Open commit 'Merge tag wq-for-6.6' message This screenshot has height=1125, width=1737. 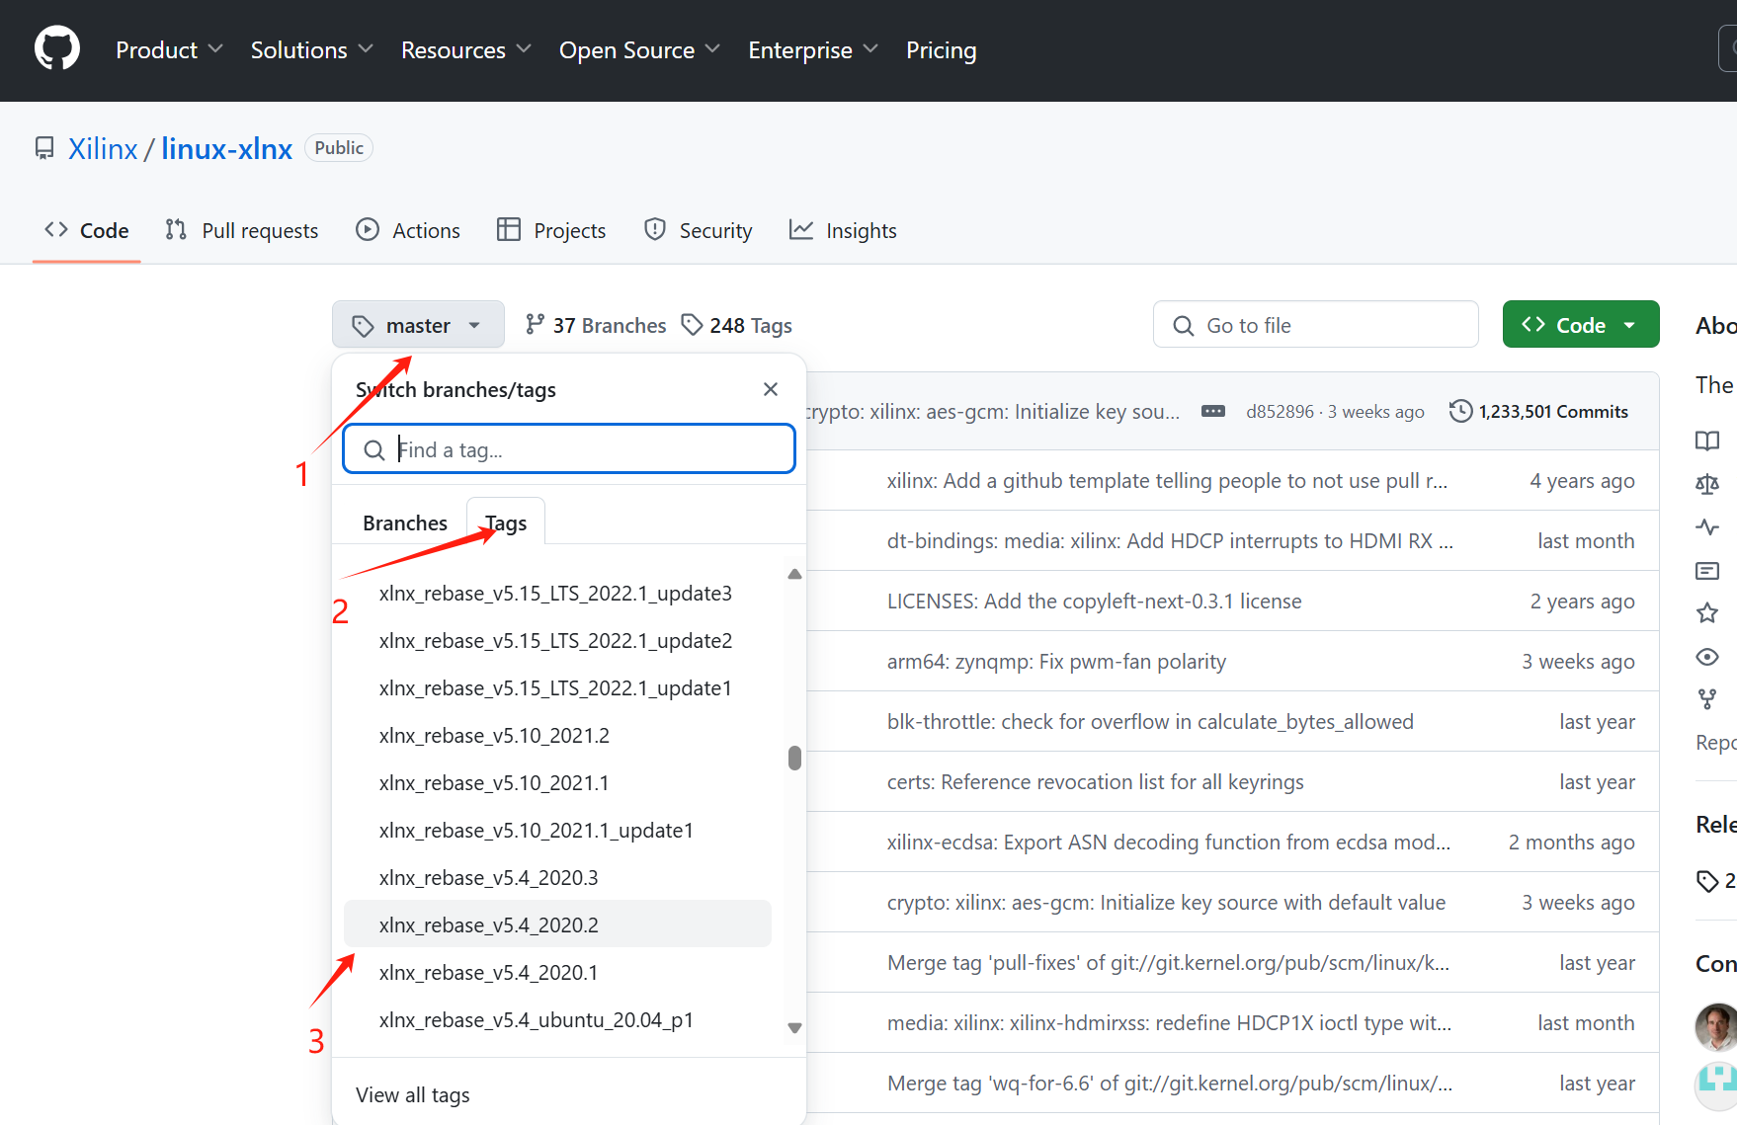pyautogui.click(x=1170, y=1084)
